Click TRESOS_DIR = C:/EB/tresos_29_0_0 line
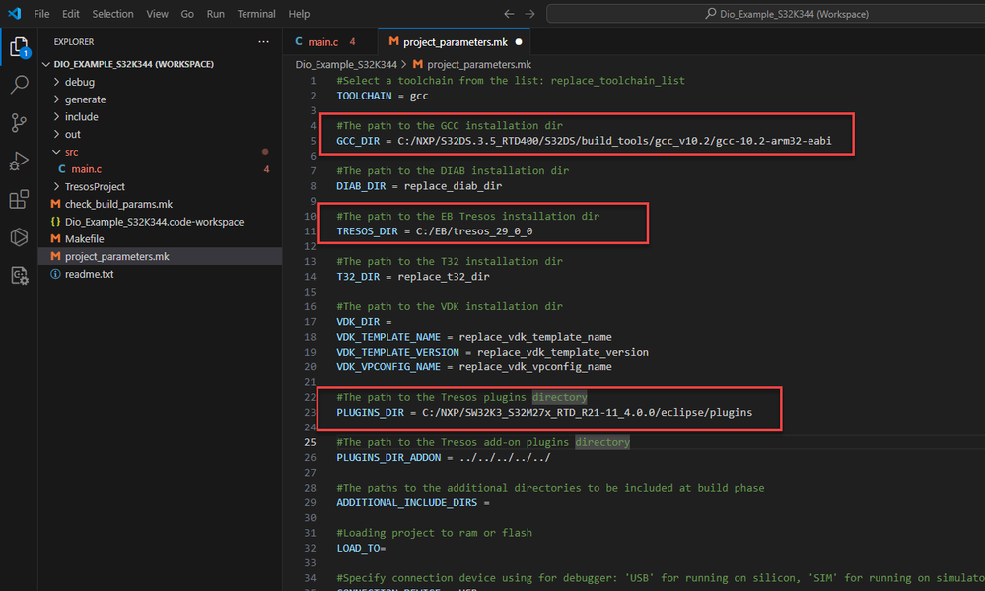Viewport: 985px width, 591px height. tap(434, 230)
